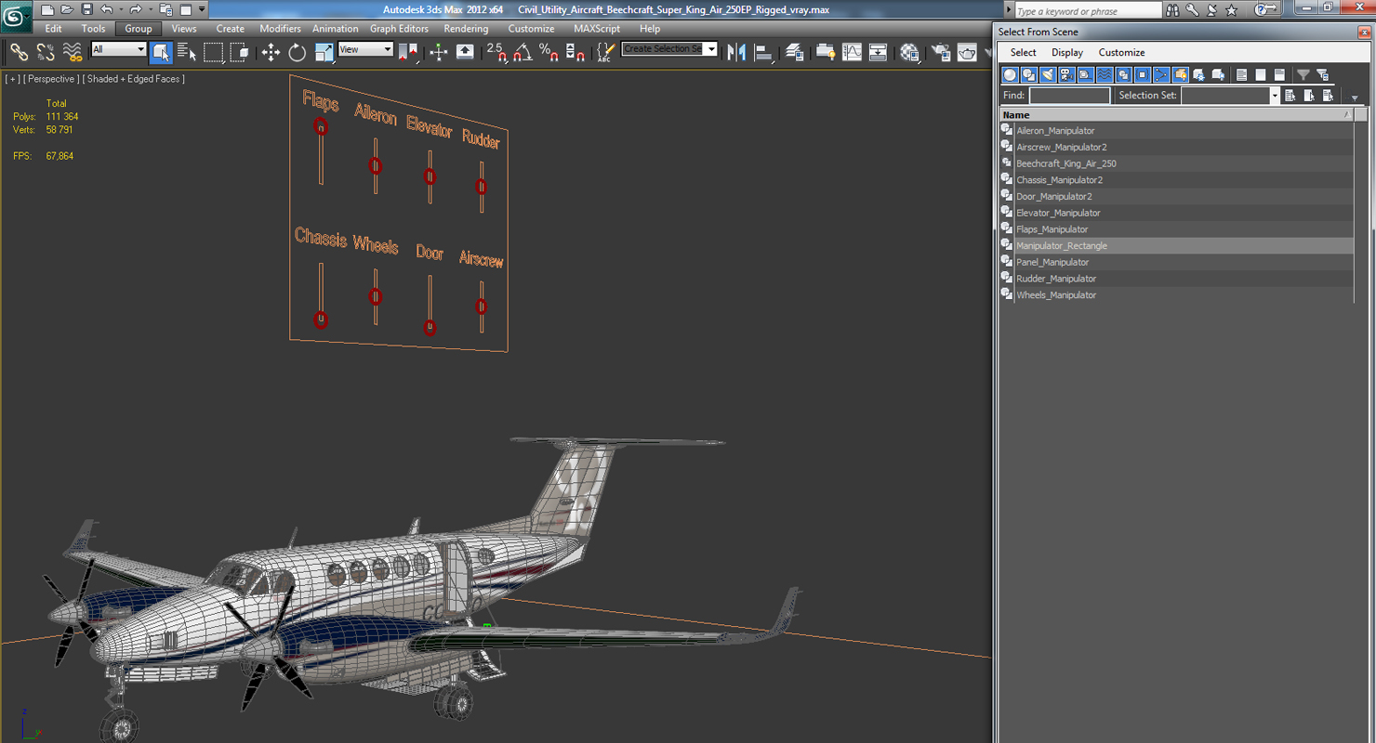1376x743 pixels.
Task: Expand the Undo history dropdown arrow
Action: click(120, 9)
